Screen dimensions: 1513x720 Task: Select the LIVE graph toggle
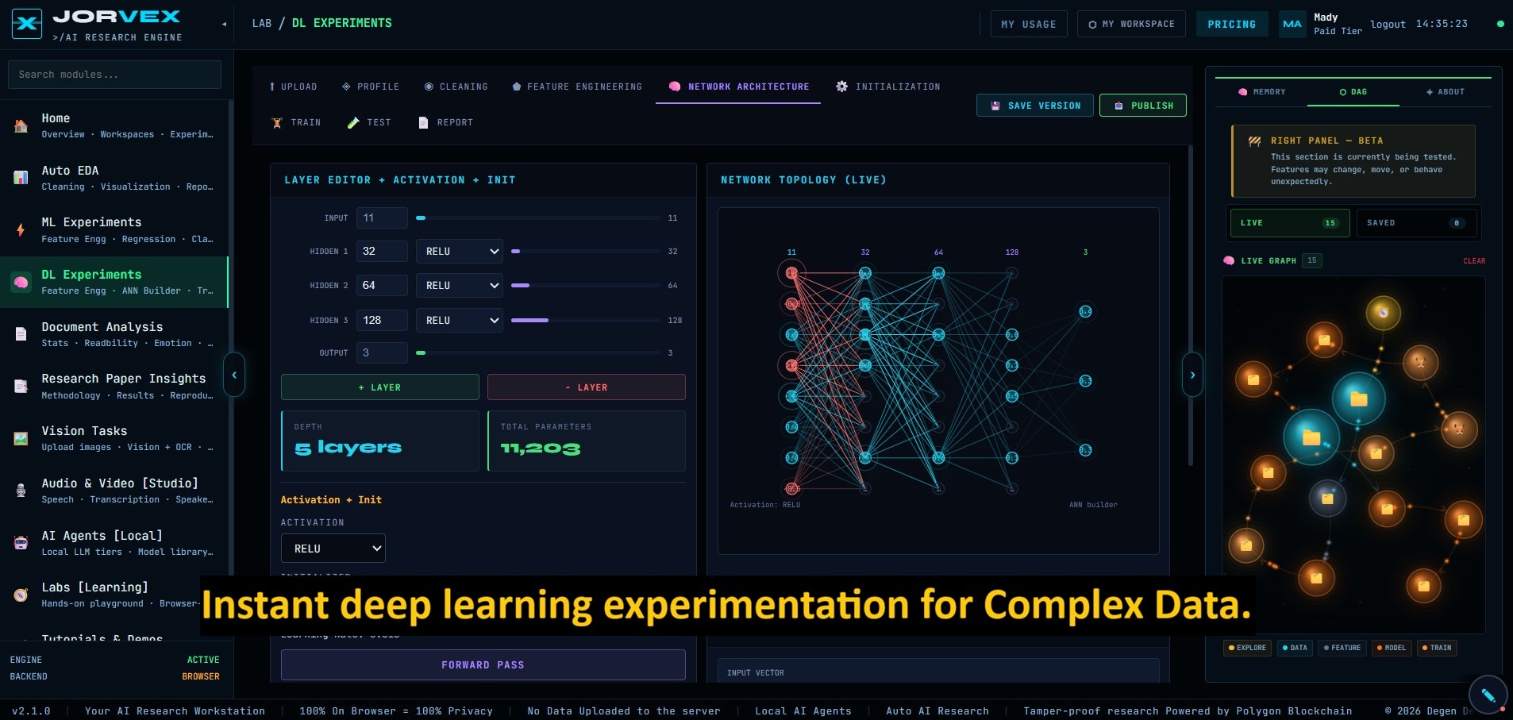(x=1288, y=223)
